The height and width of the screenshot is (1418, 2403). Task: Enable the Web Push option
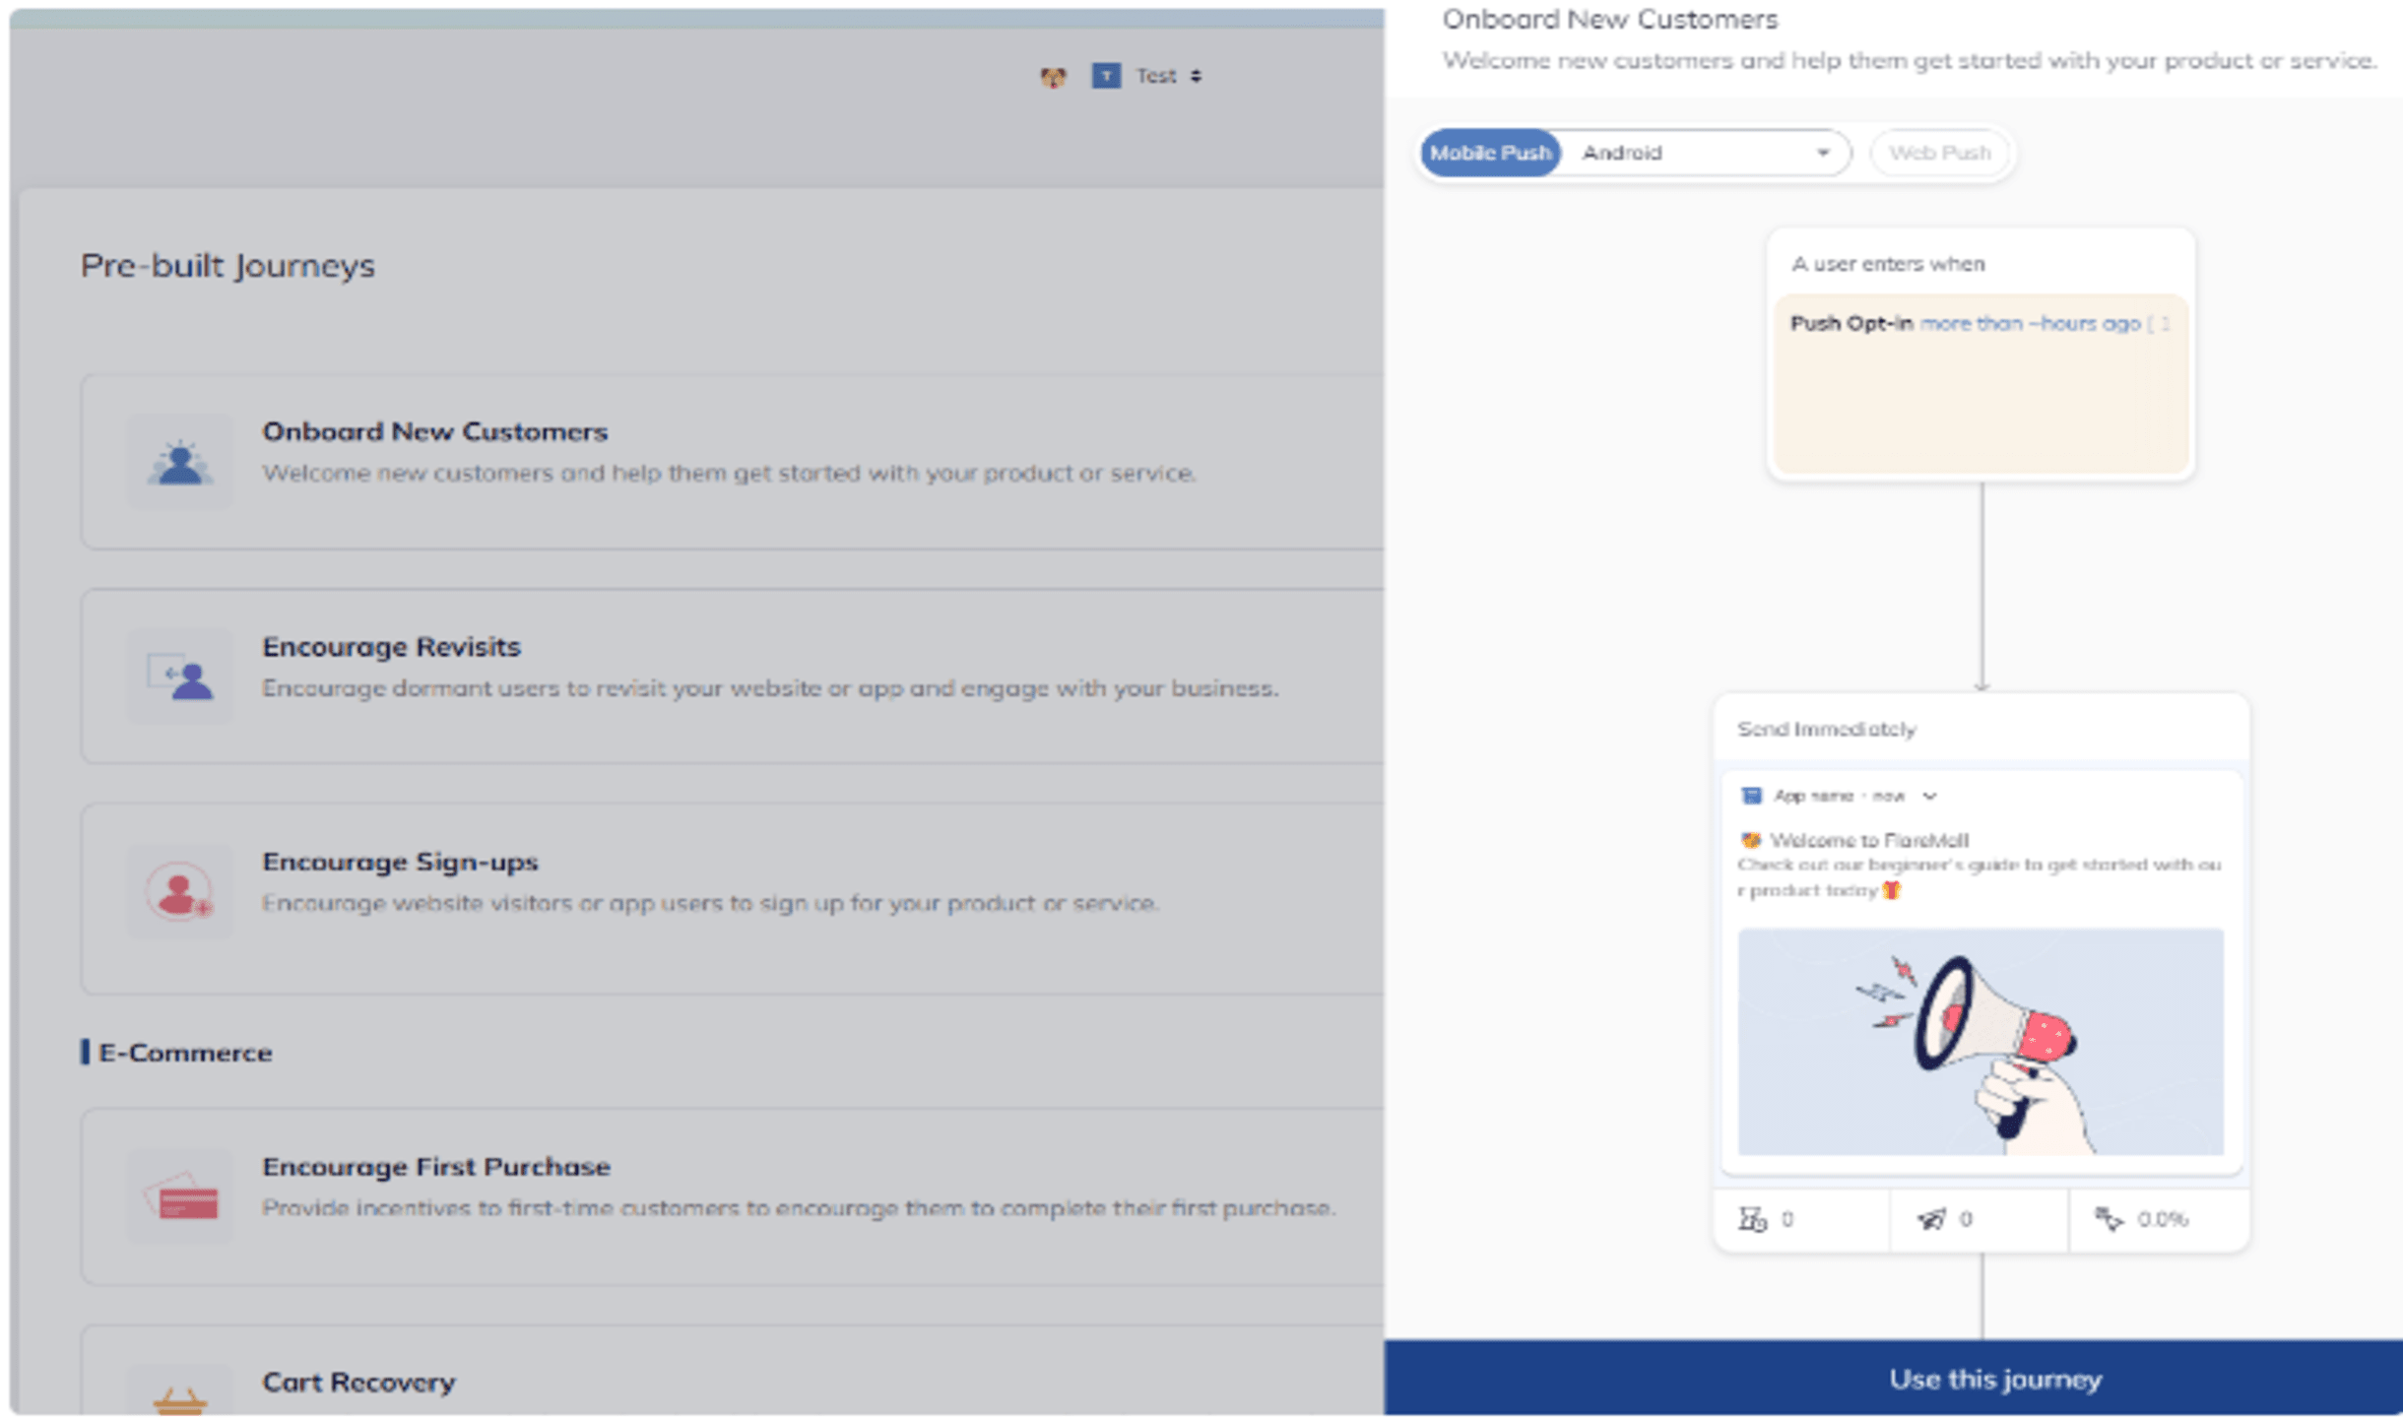click(x=1939, y=152)
